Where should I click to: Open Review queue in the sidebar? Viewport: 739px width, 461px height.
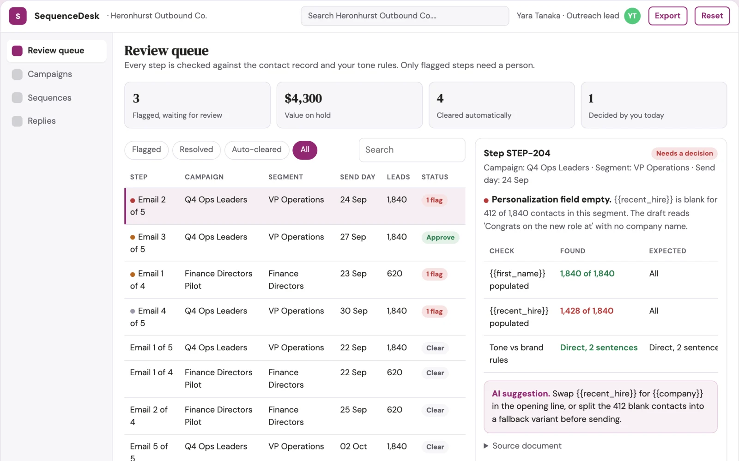pos(56,51)
